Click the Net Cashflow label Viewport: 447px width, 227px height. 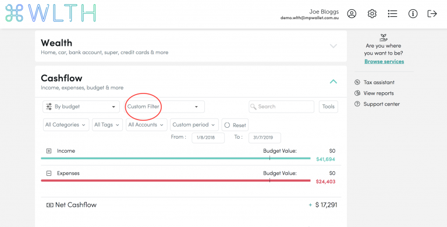click(76, 205)
